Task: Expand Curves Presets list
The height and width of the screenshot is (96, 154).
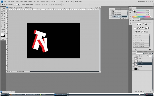Action: click(x=134, y=37)
